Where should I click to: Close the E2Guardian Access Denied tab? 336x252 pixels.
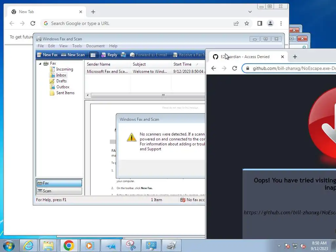coord(283,57)
